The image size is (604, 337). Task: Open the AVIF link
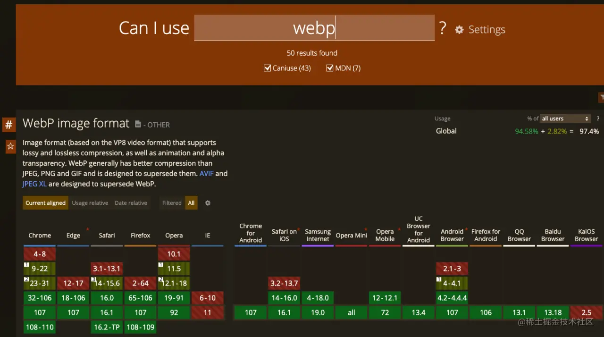tap(206, 174)
